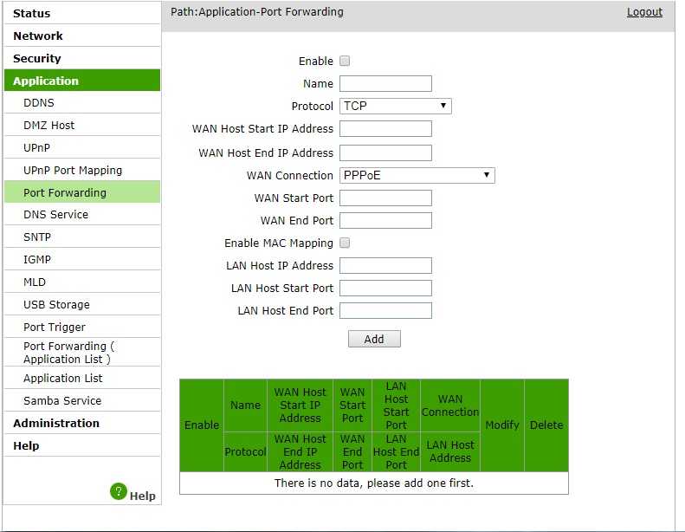
Task: Click the Modify table column header
Action: tap(502, 425)
